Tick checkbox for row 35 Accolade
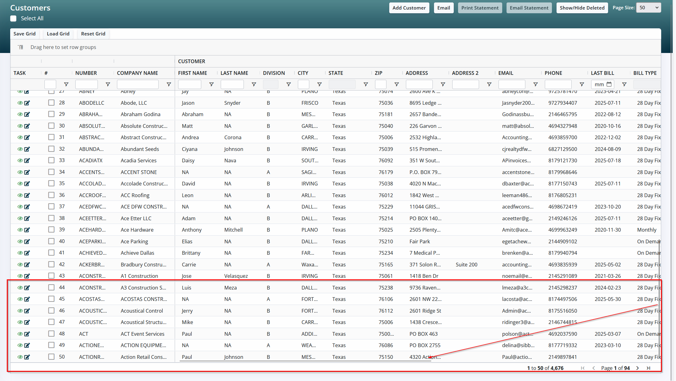Screen dimensions: 676x381 tap(51, 184)
